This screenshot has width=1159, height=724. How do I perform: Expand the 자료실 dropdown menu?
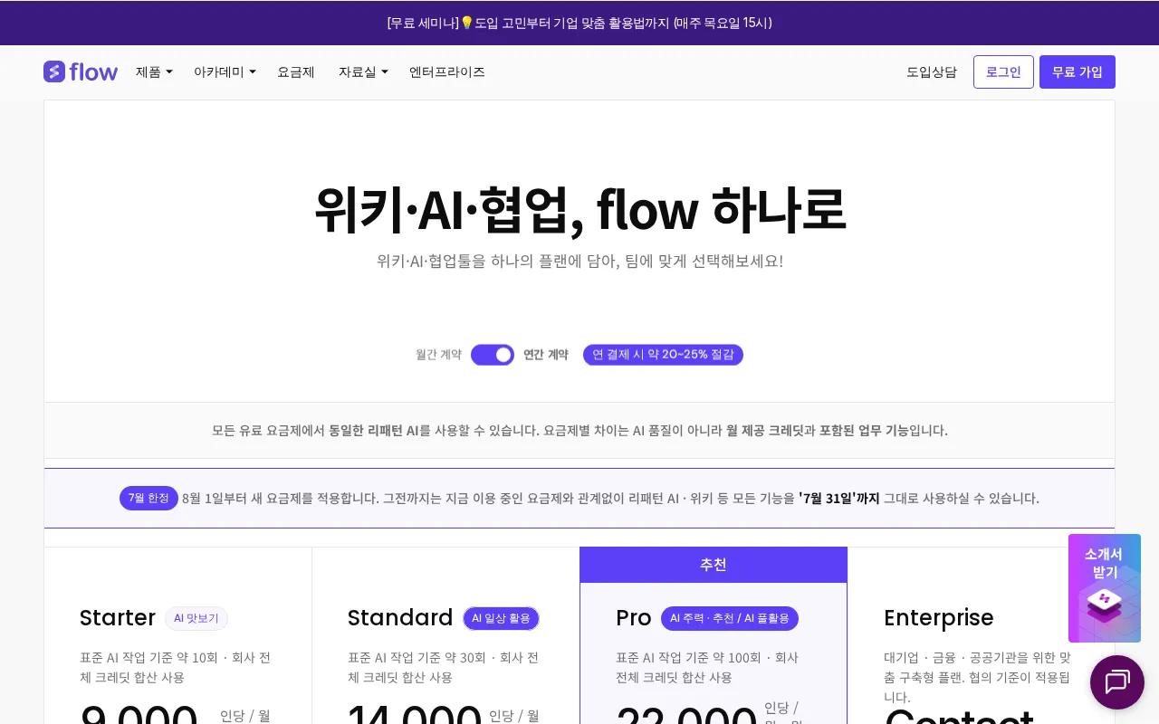[x=363, y=71]
